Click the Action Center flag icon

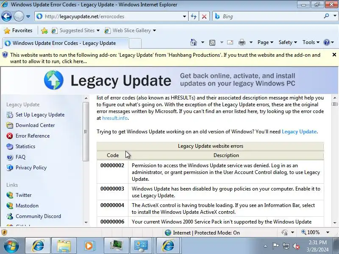(275, 246)
